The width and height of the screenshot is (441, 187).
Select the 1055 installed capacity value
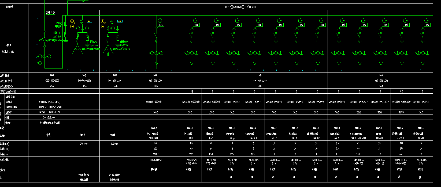point(155,143)
